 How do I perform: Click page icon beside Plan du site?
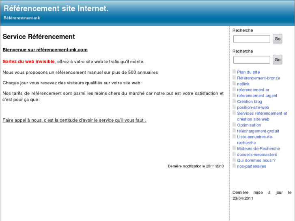234,71
